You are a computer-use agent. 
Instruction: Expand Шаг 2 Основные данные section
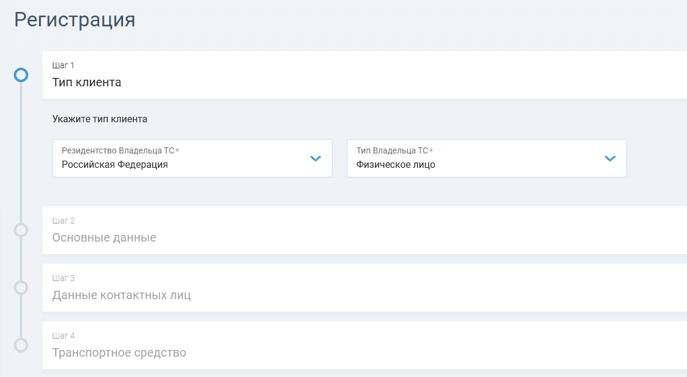point(365,230)
